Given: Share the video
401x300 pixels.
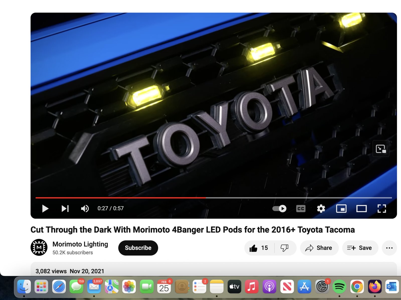Looking at the screenshot, I should 319,248.
